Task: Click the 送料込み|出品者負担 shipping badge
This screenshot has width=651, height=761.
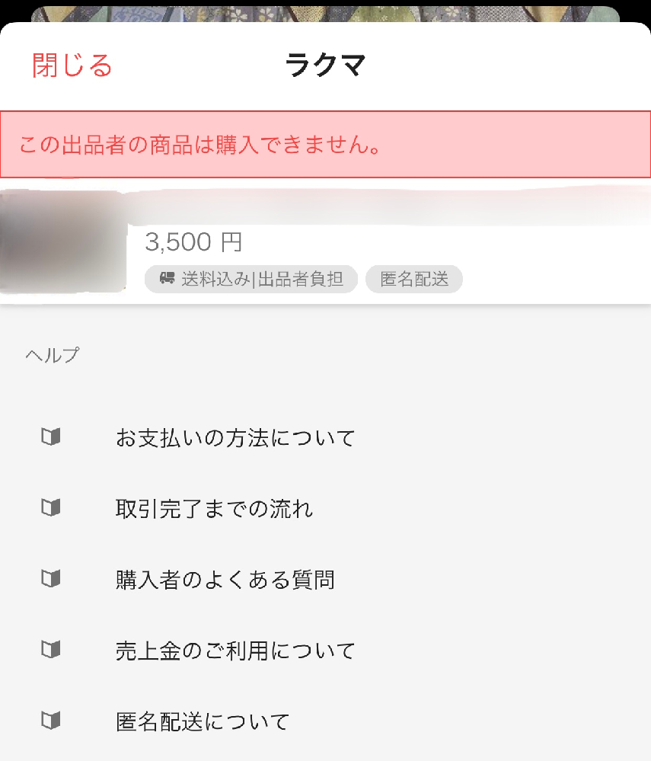Action: pos(251,279)
